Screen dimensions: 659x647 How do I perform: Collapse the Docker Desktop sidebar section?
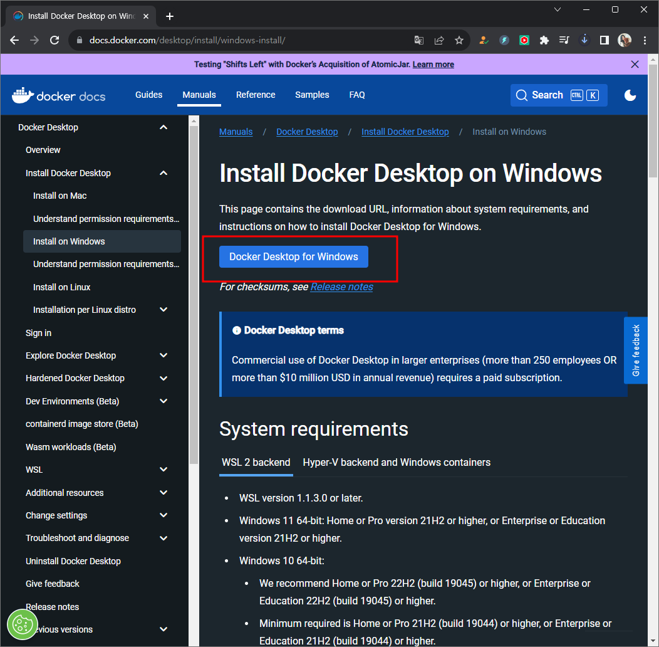163,127
